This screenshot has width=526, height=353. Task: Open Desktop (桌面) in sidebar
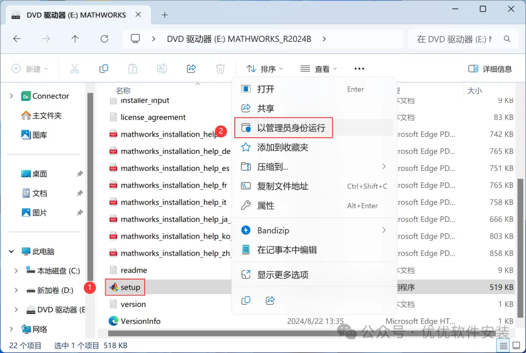tap(34, 174)
